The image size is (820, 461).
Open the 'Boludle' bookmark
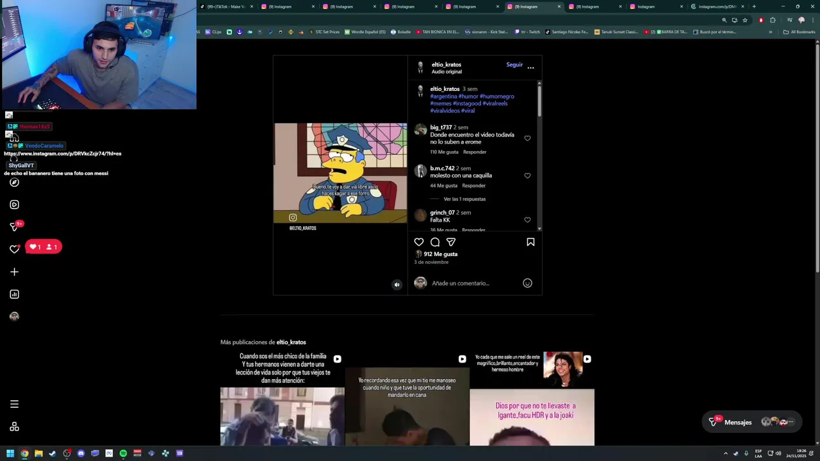point(400,32)
